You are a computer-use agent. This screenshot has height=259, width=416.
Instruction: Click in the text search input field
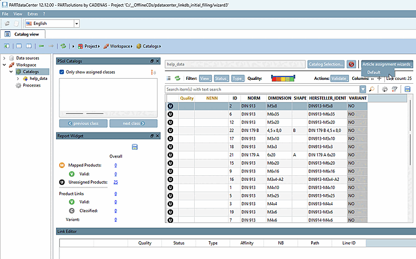(262, 89)
